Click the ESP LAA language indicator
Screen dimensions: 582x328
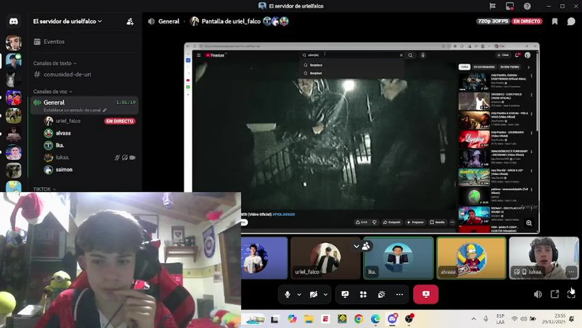[x=500, y=319]
